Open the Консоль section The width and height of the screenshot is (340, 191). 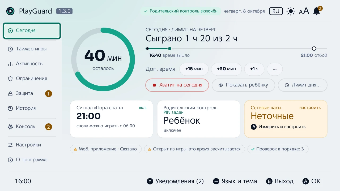(32, 127)
